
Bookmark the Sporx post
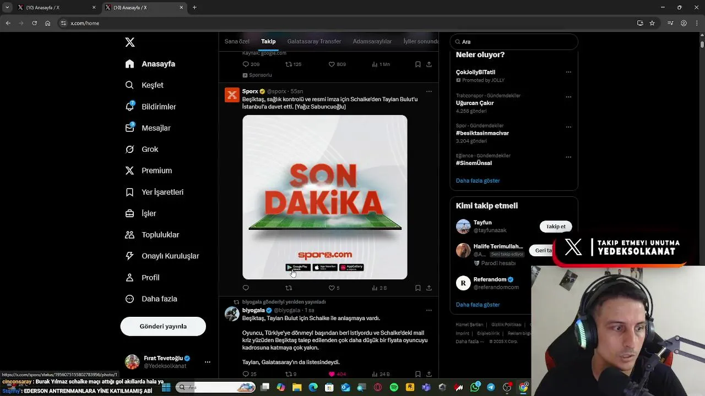(x=417, y=288)
